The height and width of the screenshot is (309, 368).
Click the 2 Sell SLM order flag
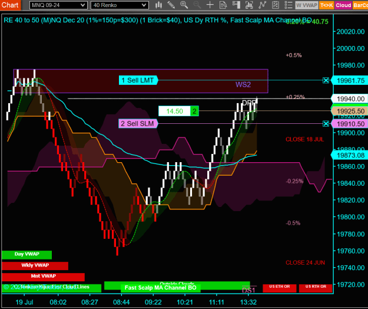tap(138, 124)
